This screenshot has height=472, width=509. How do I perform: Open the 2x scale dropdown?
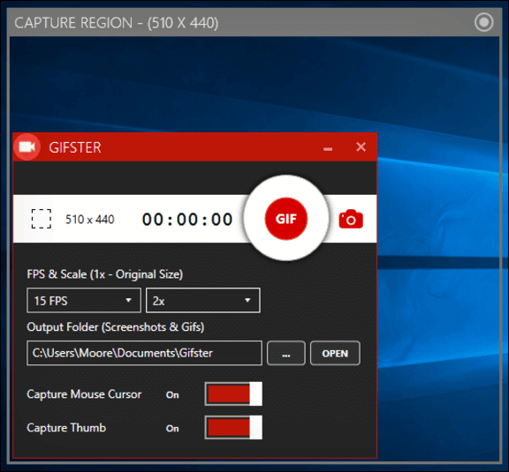coord(203,301)
